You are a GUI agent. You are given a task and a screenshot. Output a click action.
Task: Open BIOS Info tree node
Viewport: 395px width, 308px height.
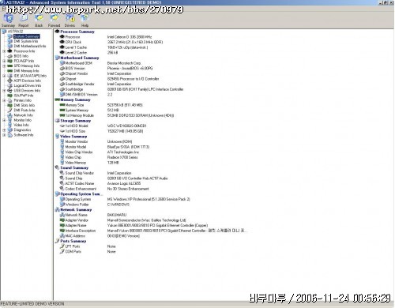21,56
